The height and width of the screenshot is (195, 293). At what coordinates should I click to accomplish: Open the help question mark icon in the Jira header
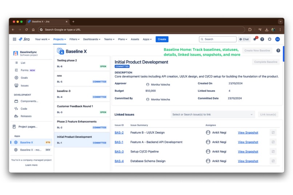pos(262,39)
